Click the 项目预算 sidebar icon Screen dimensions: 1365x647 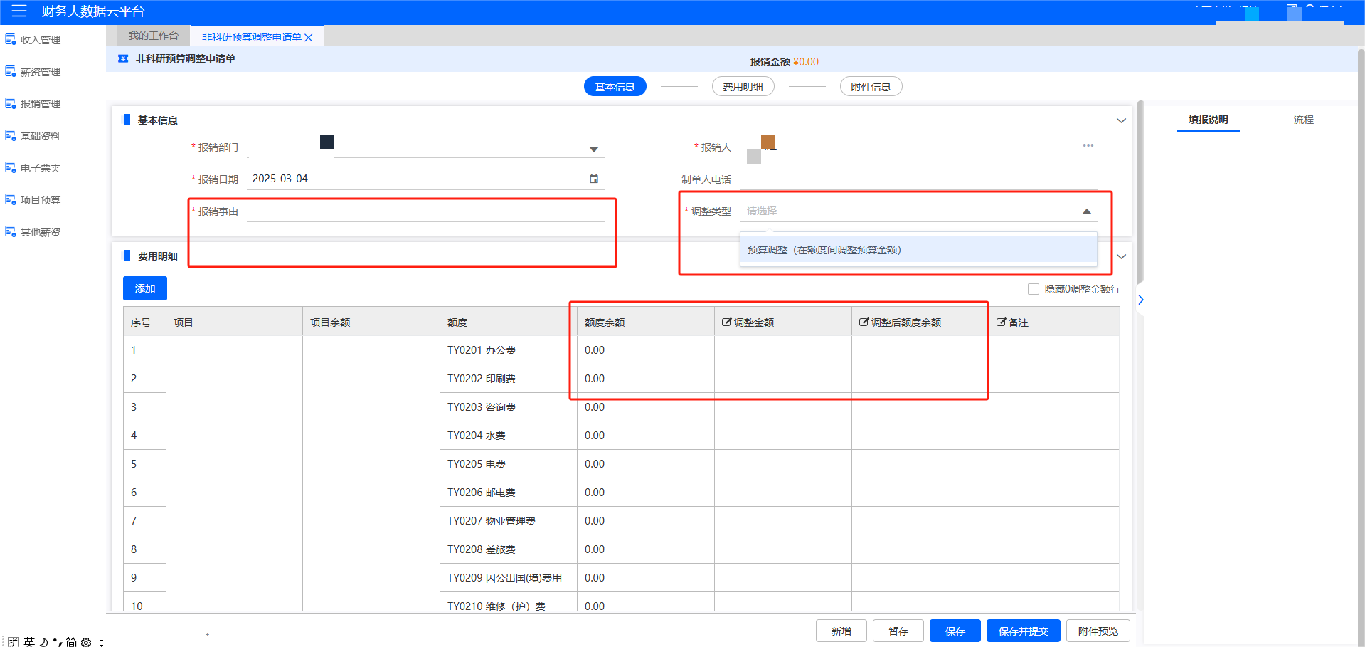click(11, 200)
